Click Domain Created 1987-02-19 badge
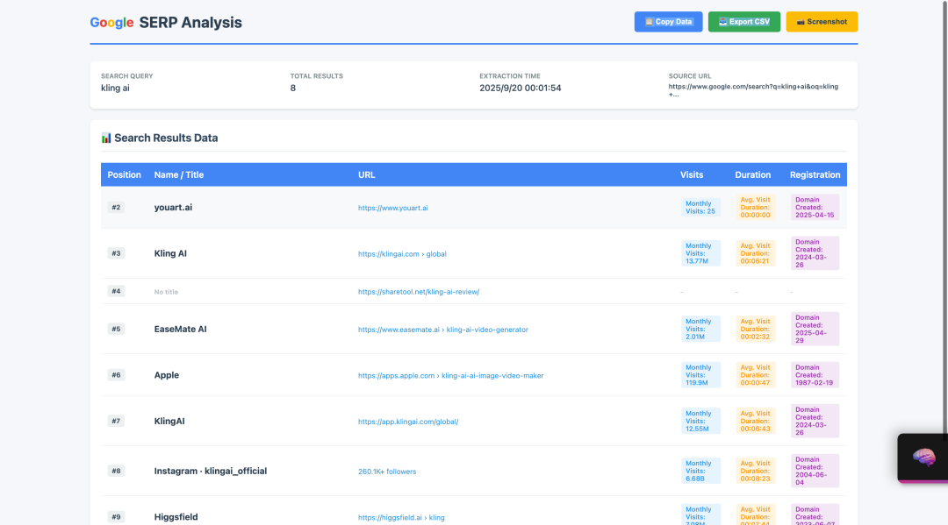Viewport: 948px width, 525px height. click(x=815, y=375)
